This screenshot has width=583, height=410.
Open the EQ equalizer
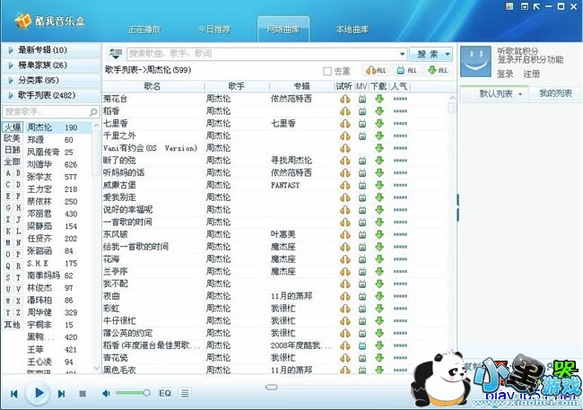[165, 393]
